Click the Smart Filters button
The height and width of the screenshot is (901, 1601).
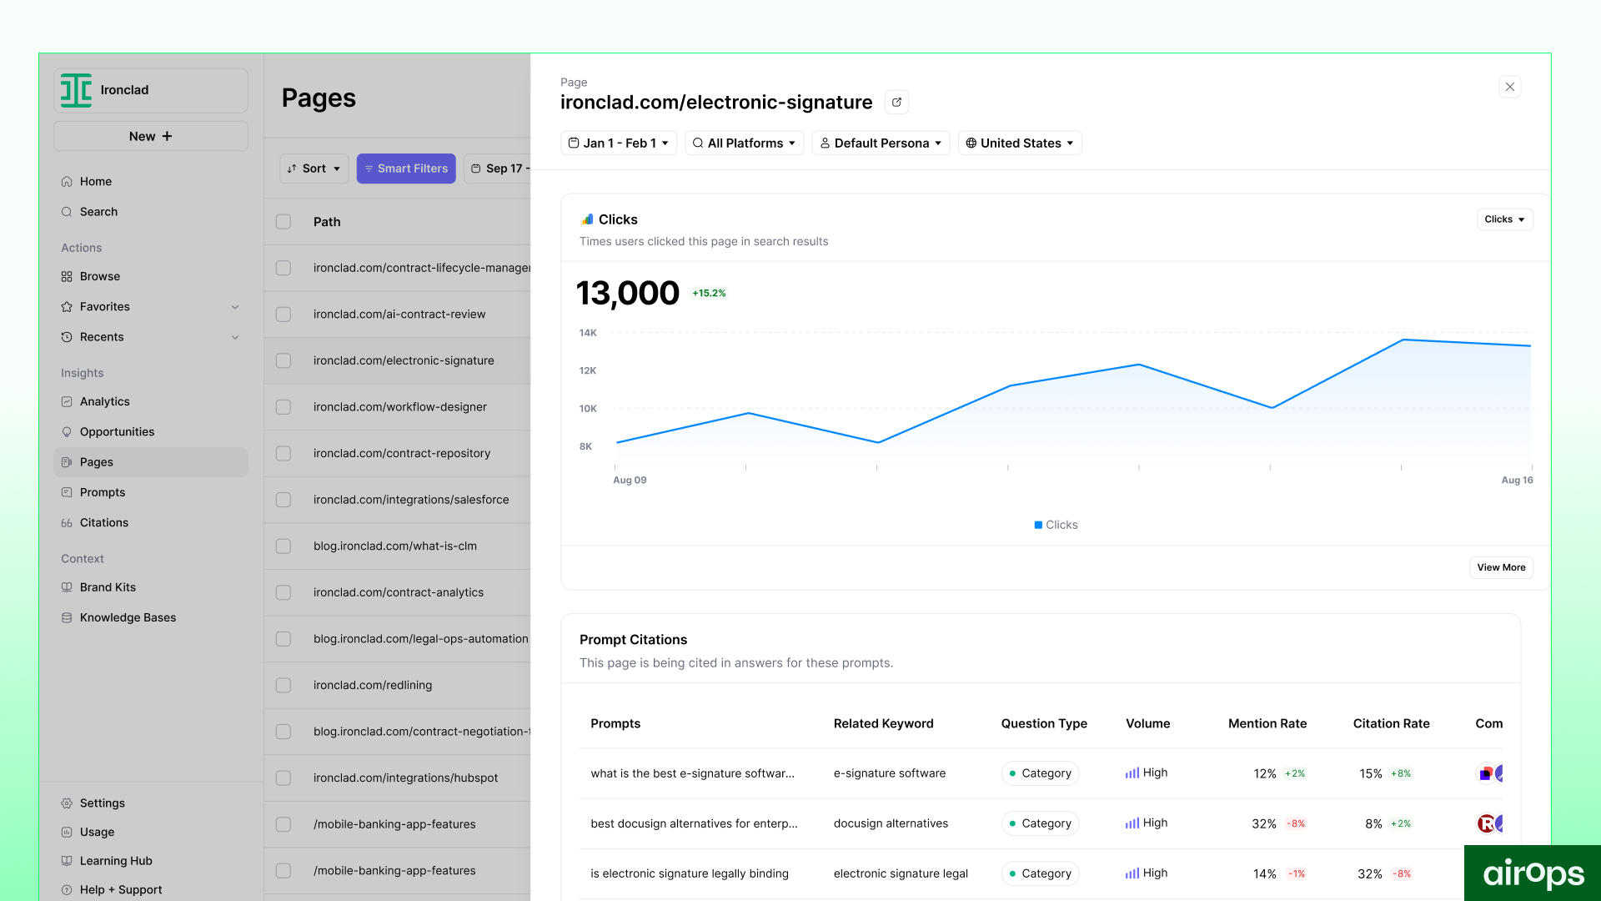(x=406, y=169)
